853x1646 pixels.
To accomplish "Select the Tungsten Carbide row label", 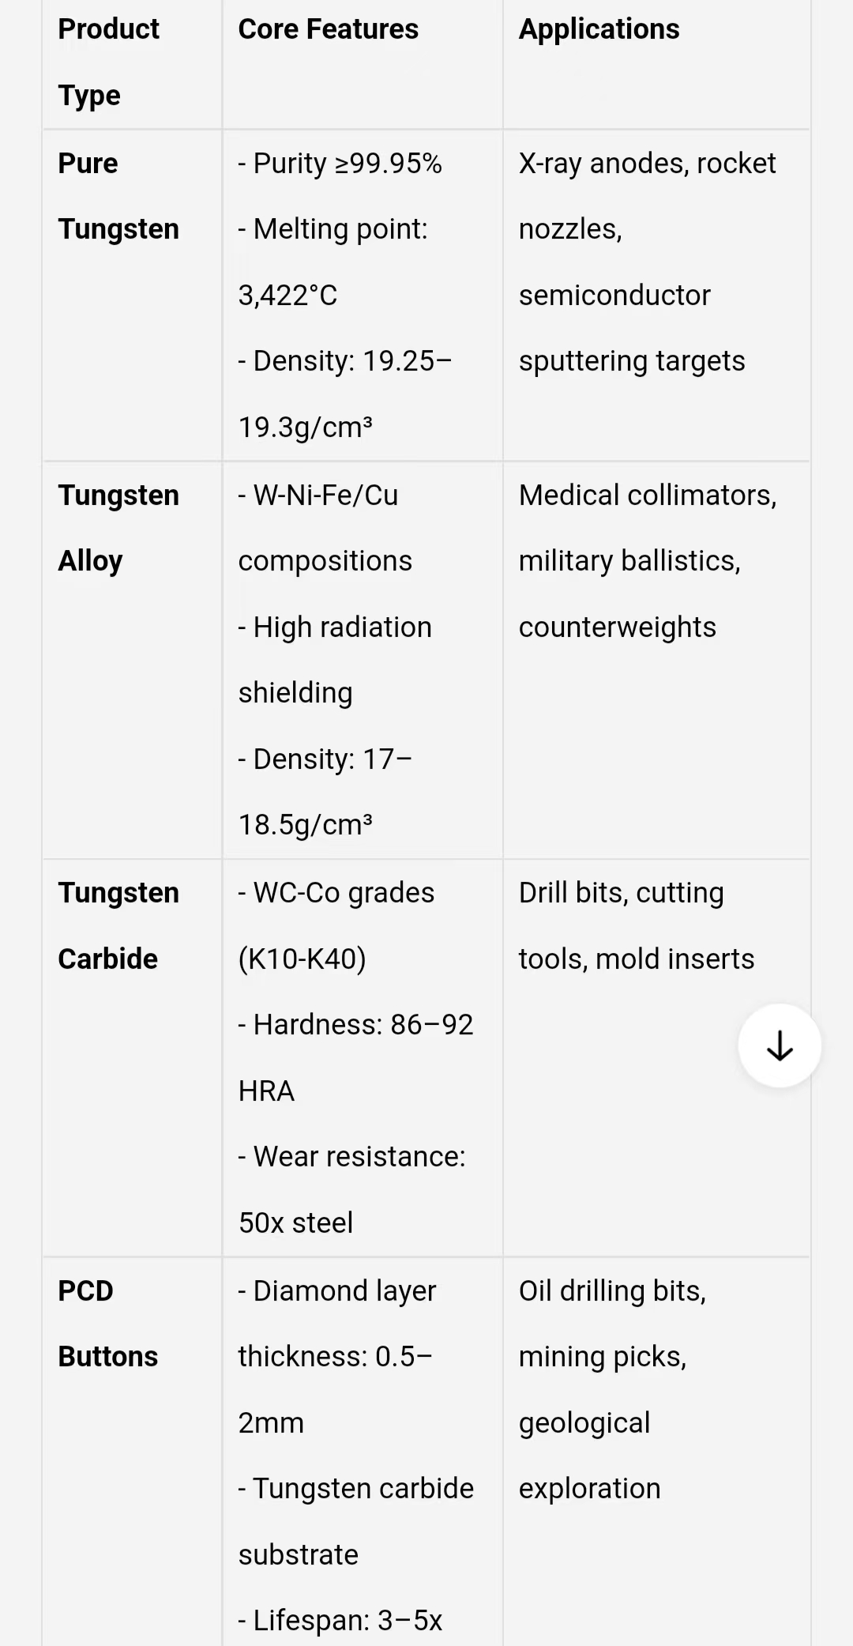I will (118, 925).
